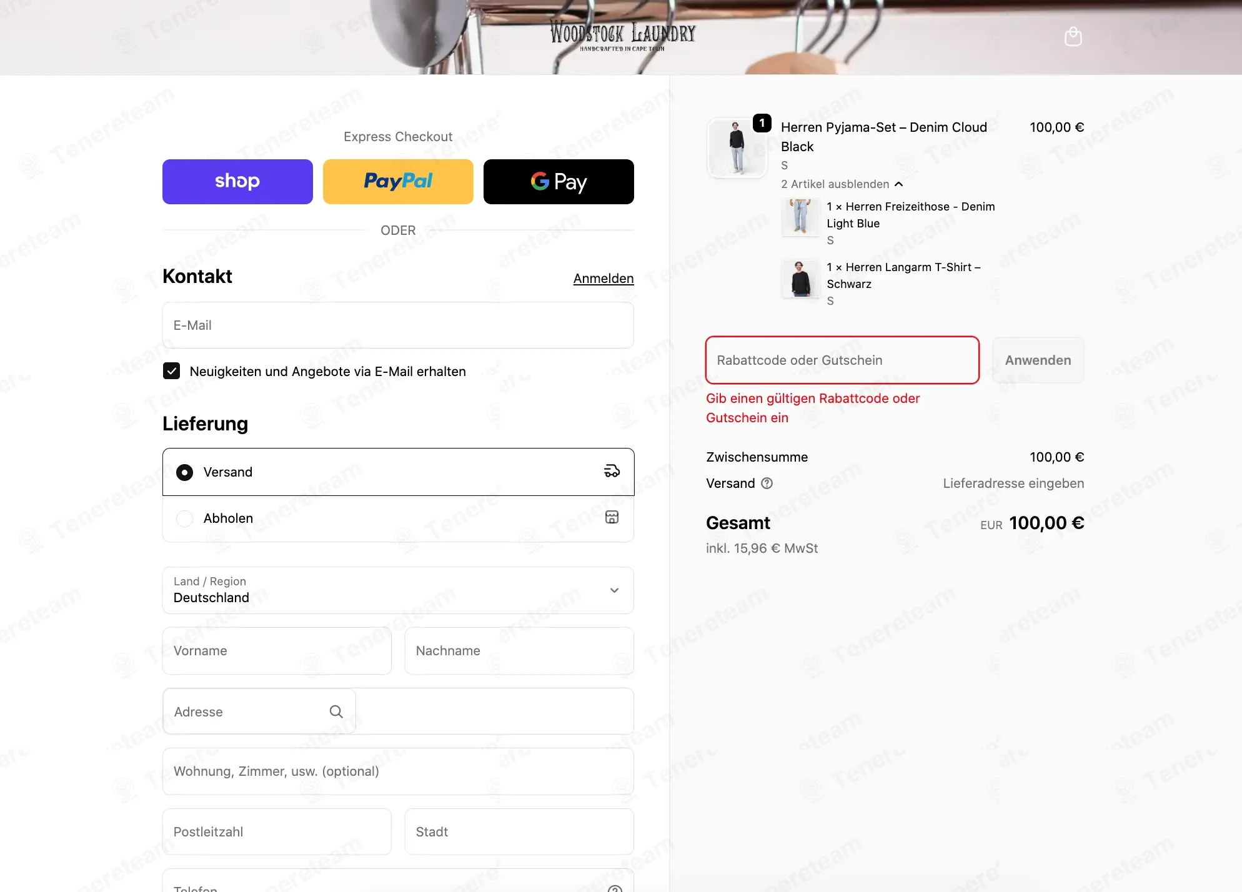Click the Telefon help question mark icon
Viewport: 1242px width, 892px height.
615,888
